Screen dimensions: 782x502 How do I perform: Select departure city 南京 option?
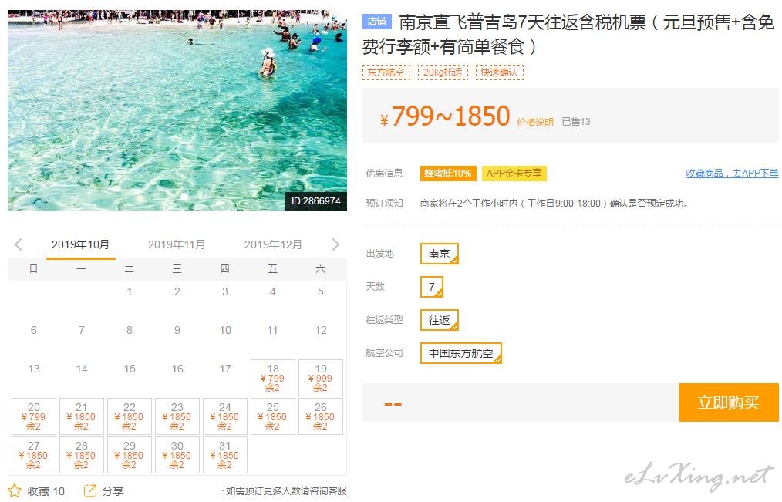pos(439,254)
